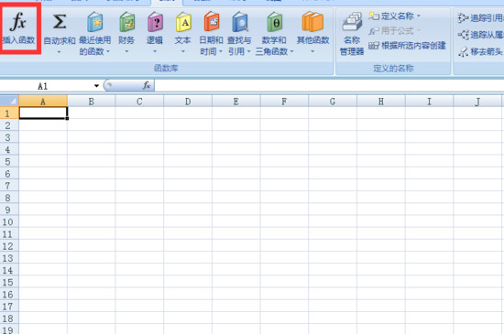Open the Financial (财务) functions book
Viewport: 504px width, 334px height.
point(126,22)
